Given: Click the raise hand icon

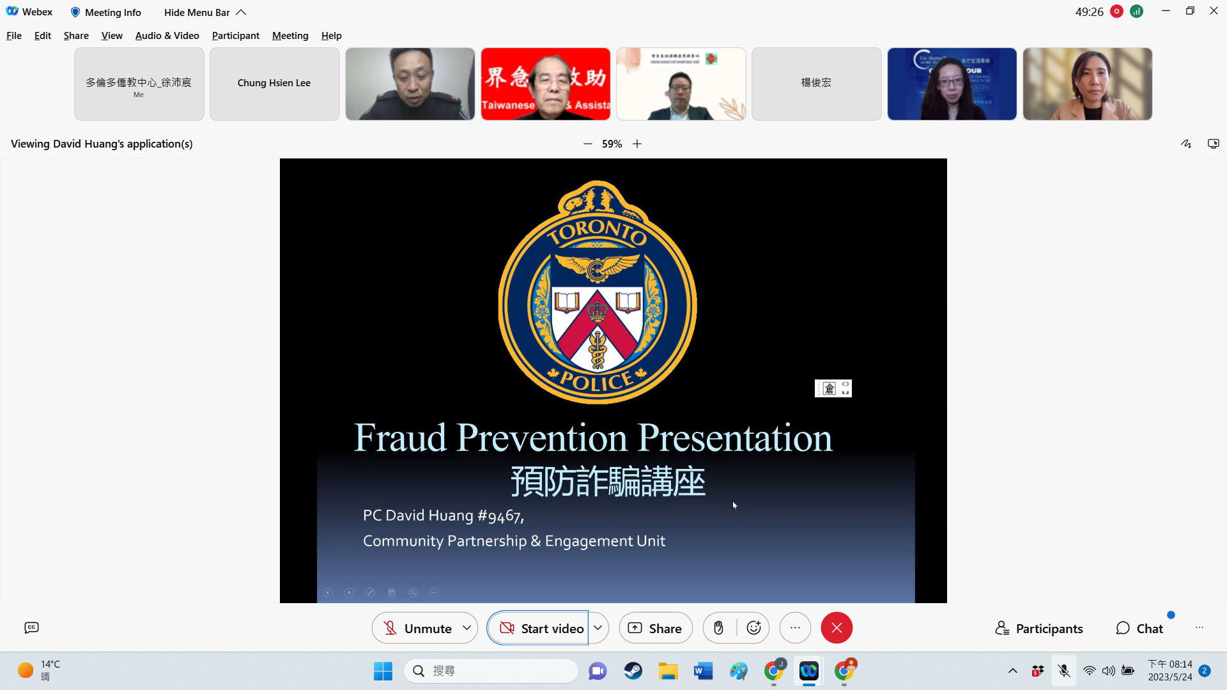Looking at the screenshot, I should tap(718, 628).
